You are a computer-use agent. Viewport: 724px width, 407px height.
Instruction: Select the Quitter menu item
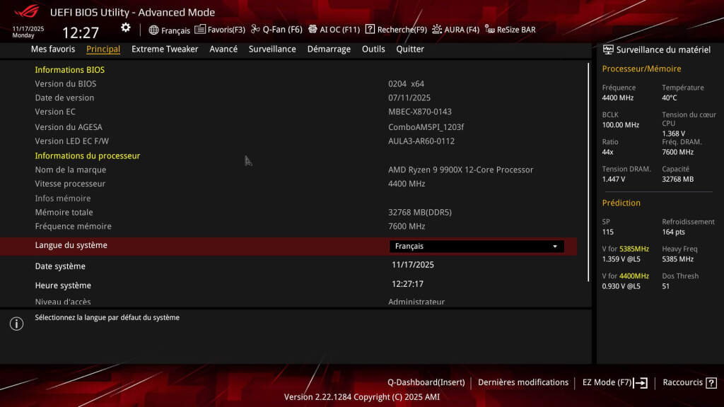(x=410, y=49)
